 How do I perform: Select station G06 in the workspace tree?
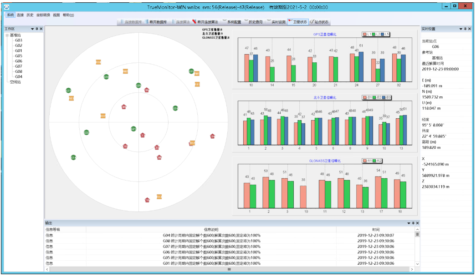(19, 61)
